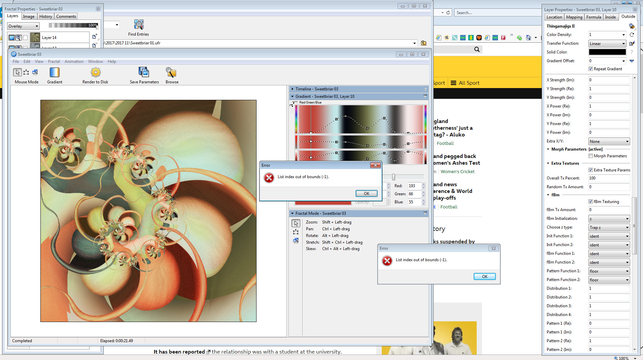Switch to the History tab
The width and height of the screenshot is (643, 360).
coord(45,16)
